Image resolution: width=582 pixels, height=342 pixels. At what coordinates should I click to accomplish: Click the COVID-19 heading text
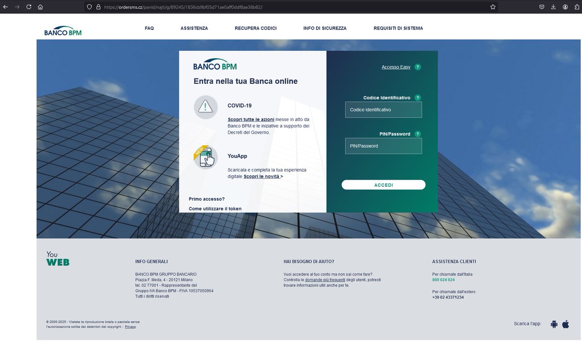click(x=240, y=106)
